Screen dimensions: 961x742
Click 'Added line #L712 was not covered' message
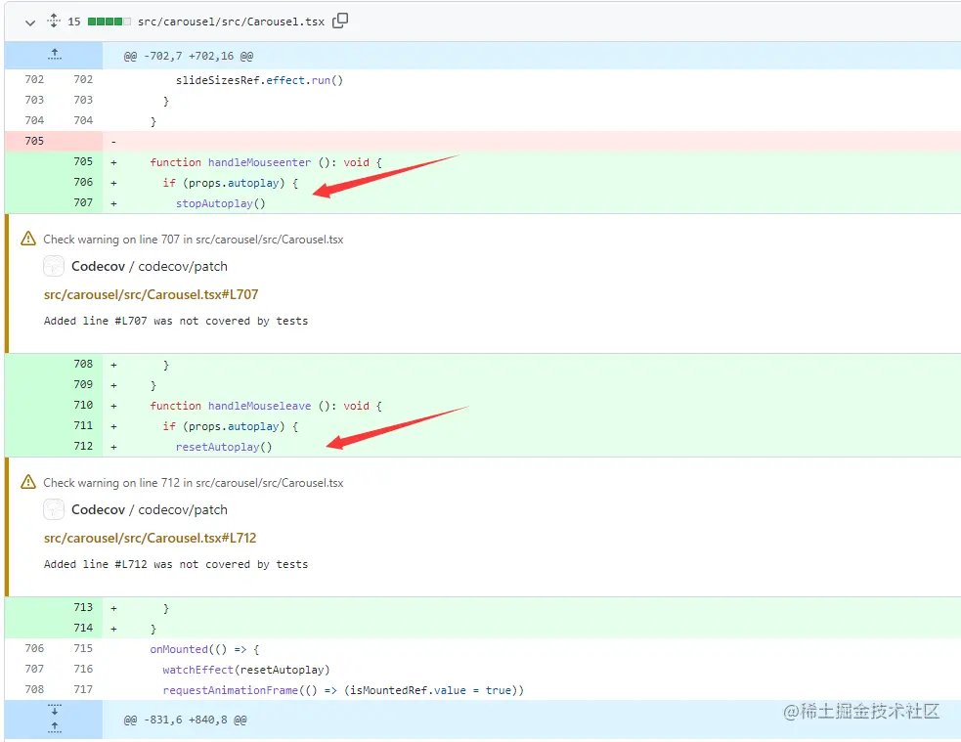click(176, 564)
